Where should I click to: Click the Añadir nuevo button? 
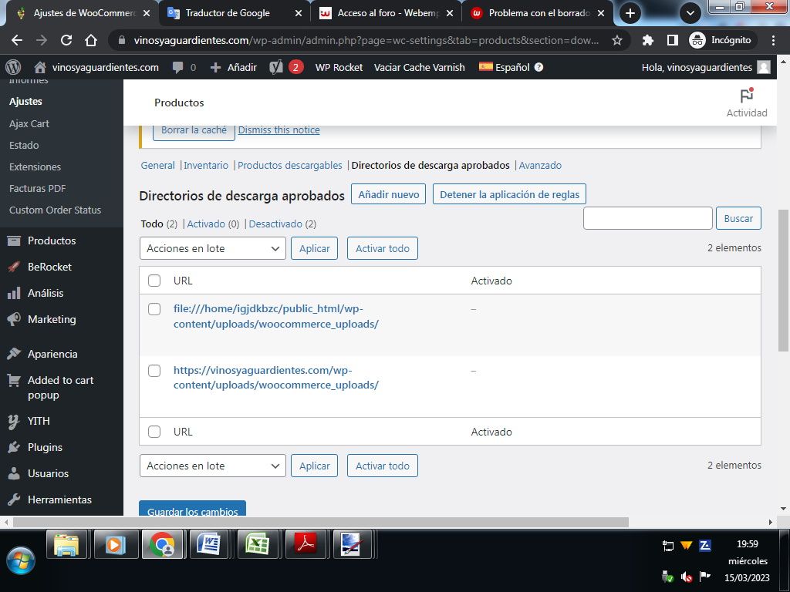[x=389, y=194]
